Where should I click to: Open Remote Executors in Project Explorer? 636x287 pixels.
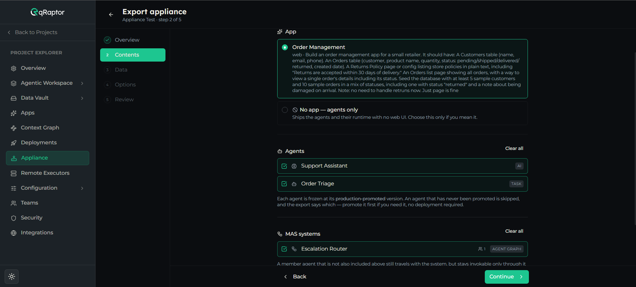(47, 173)
